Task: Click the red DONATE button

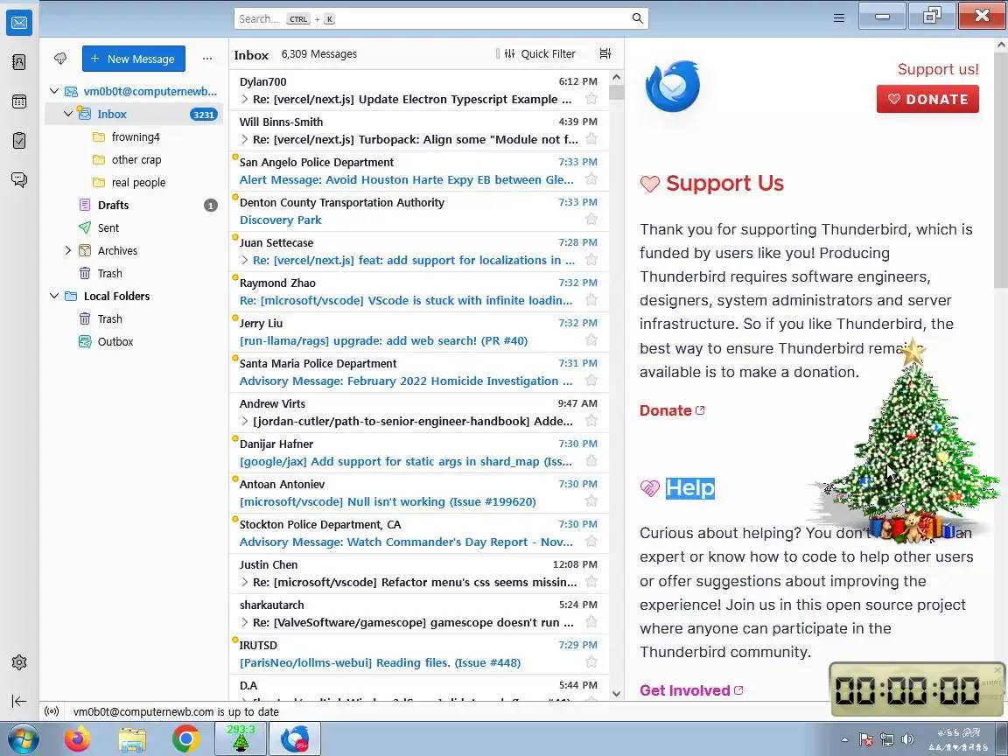Action: tap(927, 99)
